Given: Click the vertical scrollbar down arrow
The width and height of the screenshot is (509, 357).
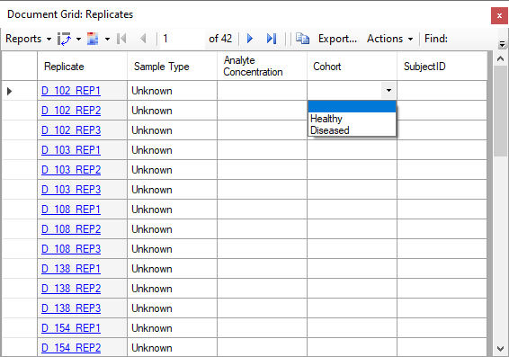Looking at the screenshot, I should [x=500, y=349].
